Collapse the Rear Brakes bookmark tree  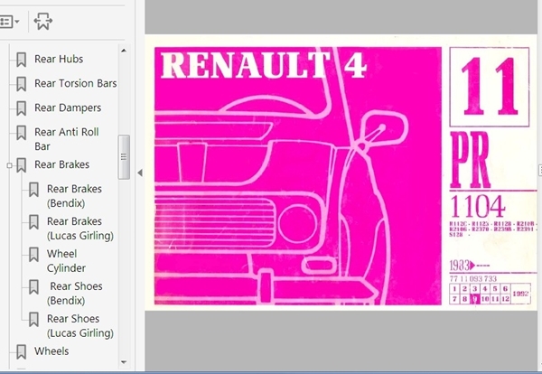tap(9, 165)
